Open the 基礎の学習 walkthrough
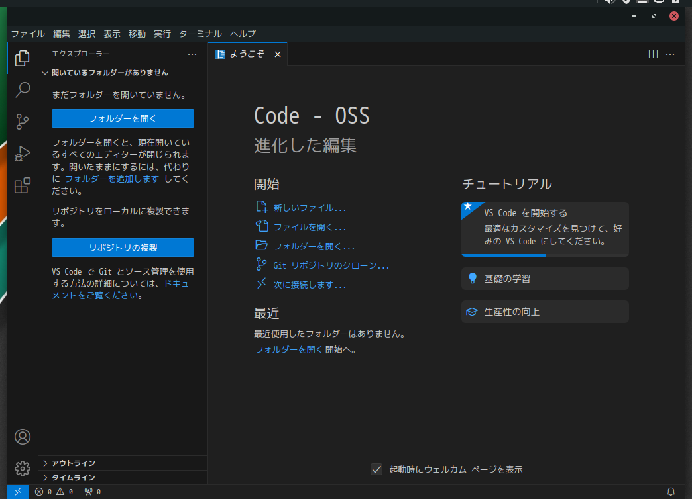 [545, 279]
